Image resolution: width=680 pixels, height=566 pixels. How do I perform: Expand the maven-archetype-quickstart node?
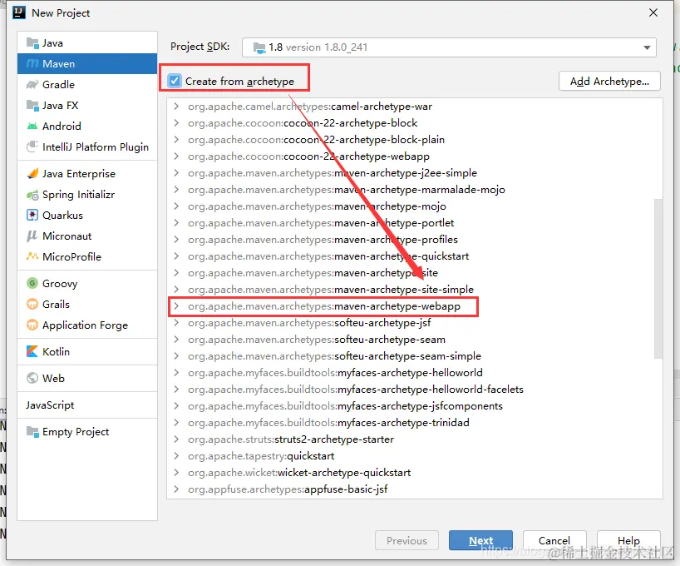(176, 256)
